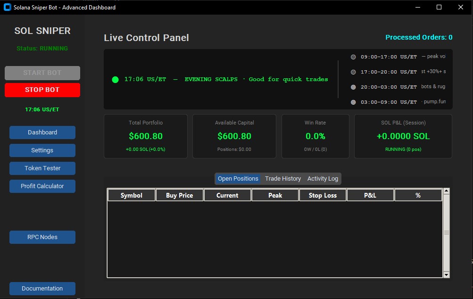Switch to the Trade History tab
Image resolution: width=473 pixels, height=299 pixels.
(282, 178)
